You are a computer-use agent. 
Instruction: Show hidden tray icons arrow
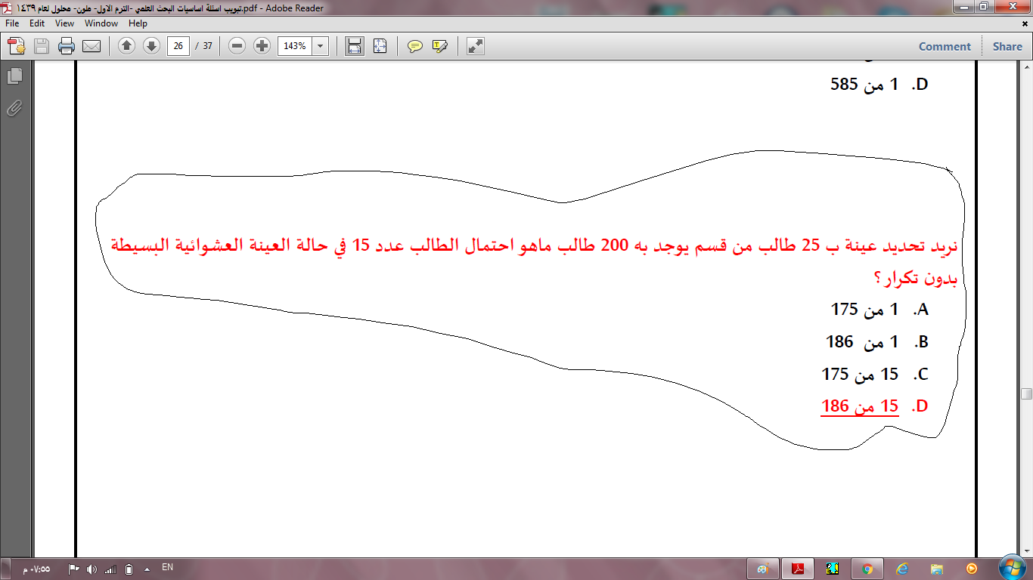point(147,569)
